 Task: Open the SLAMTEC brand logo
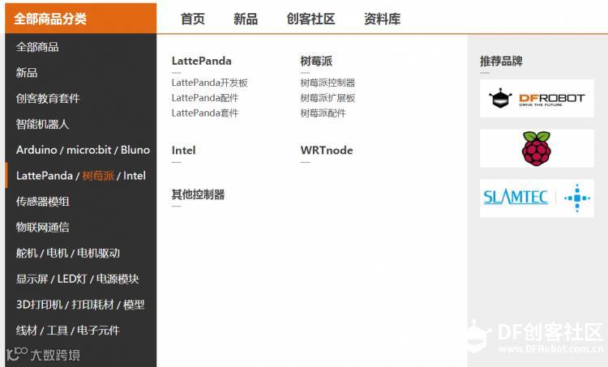[537, 198]
